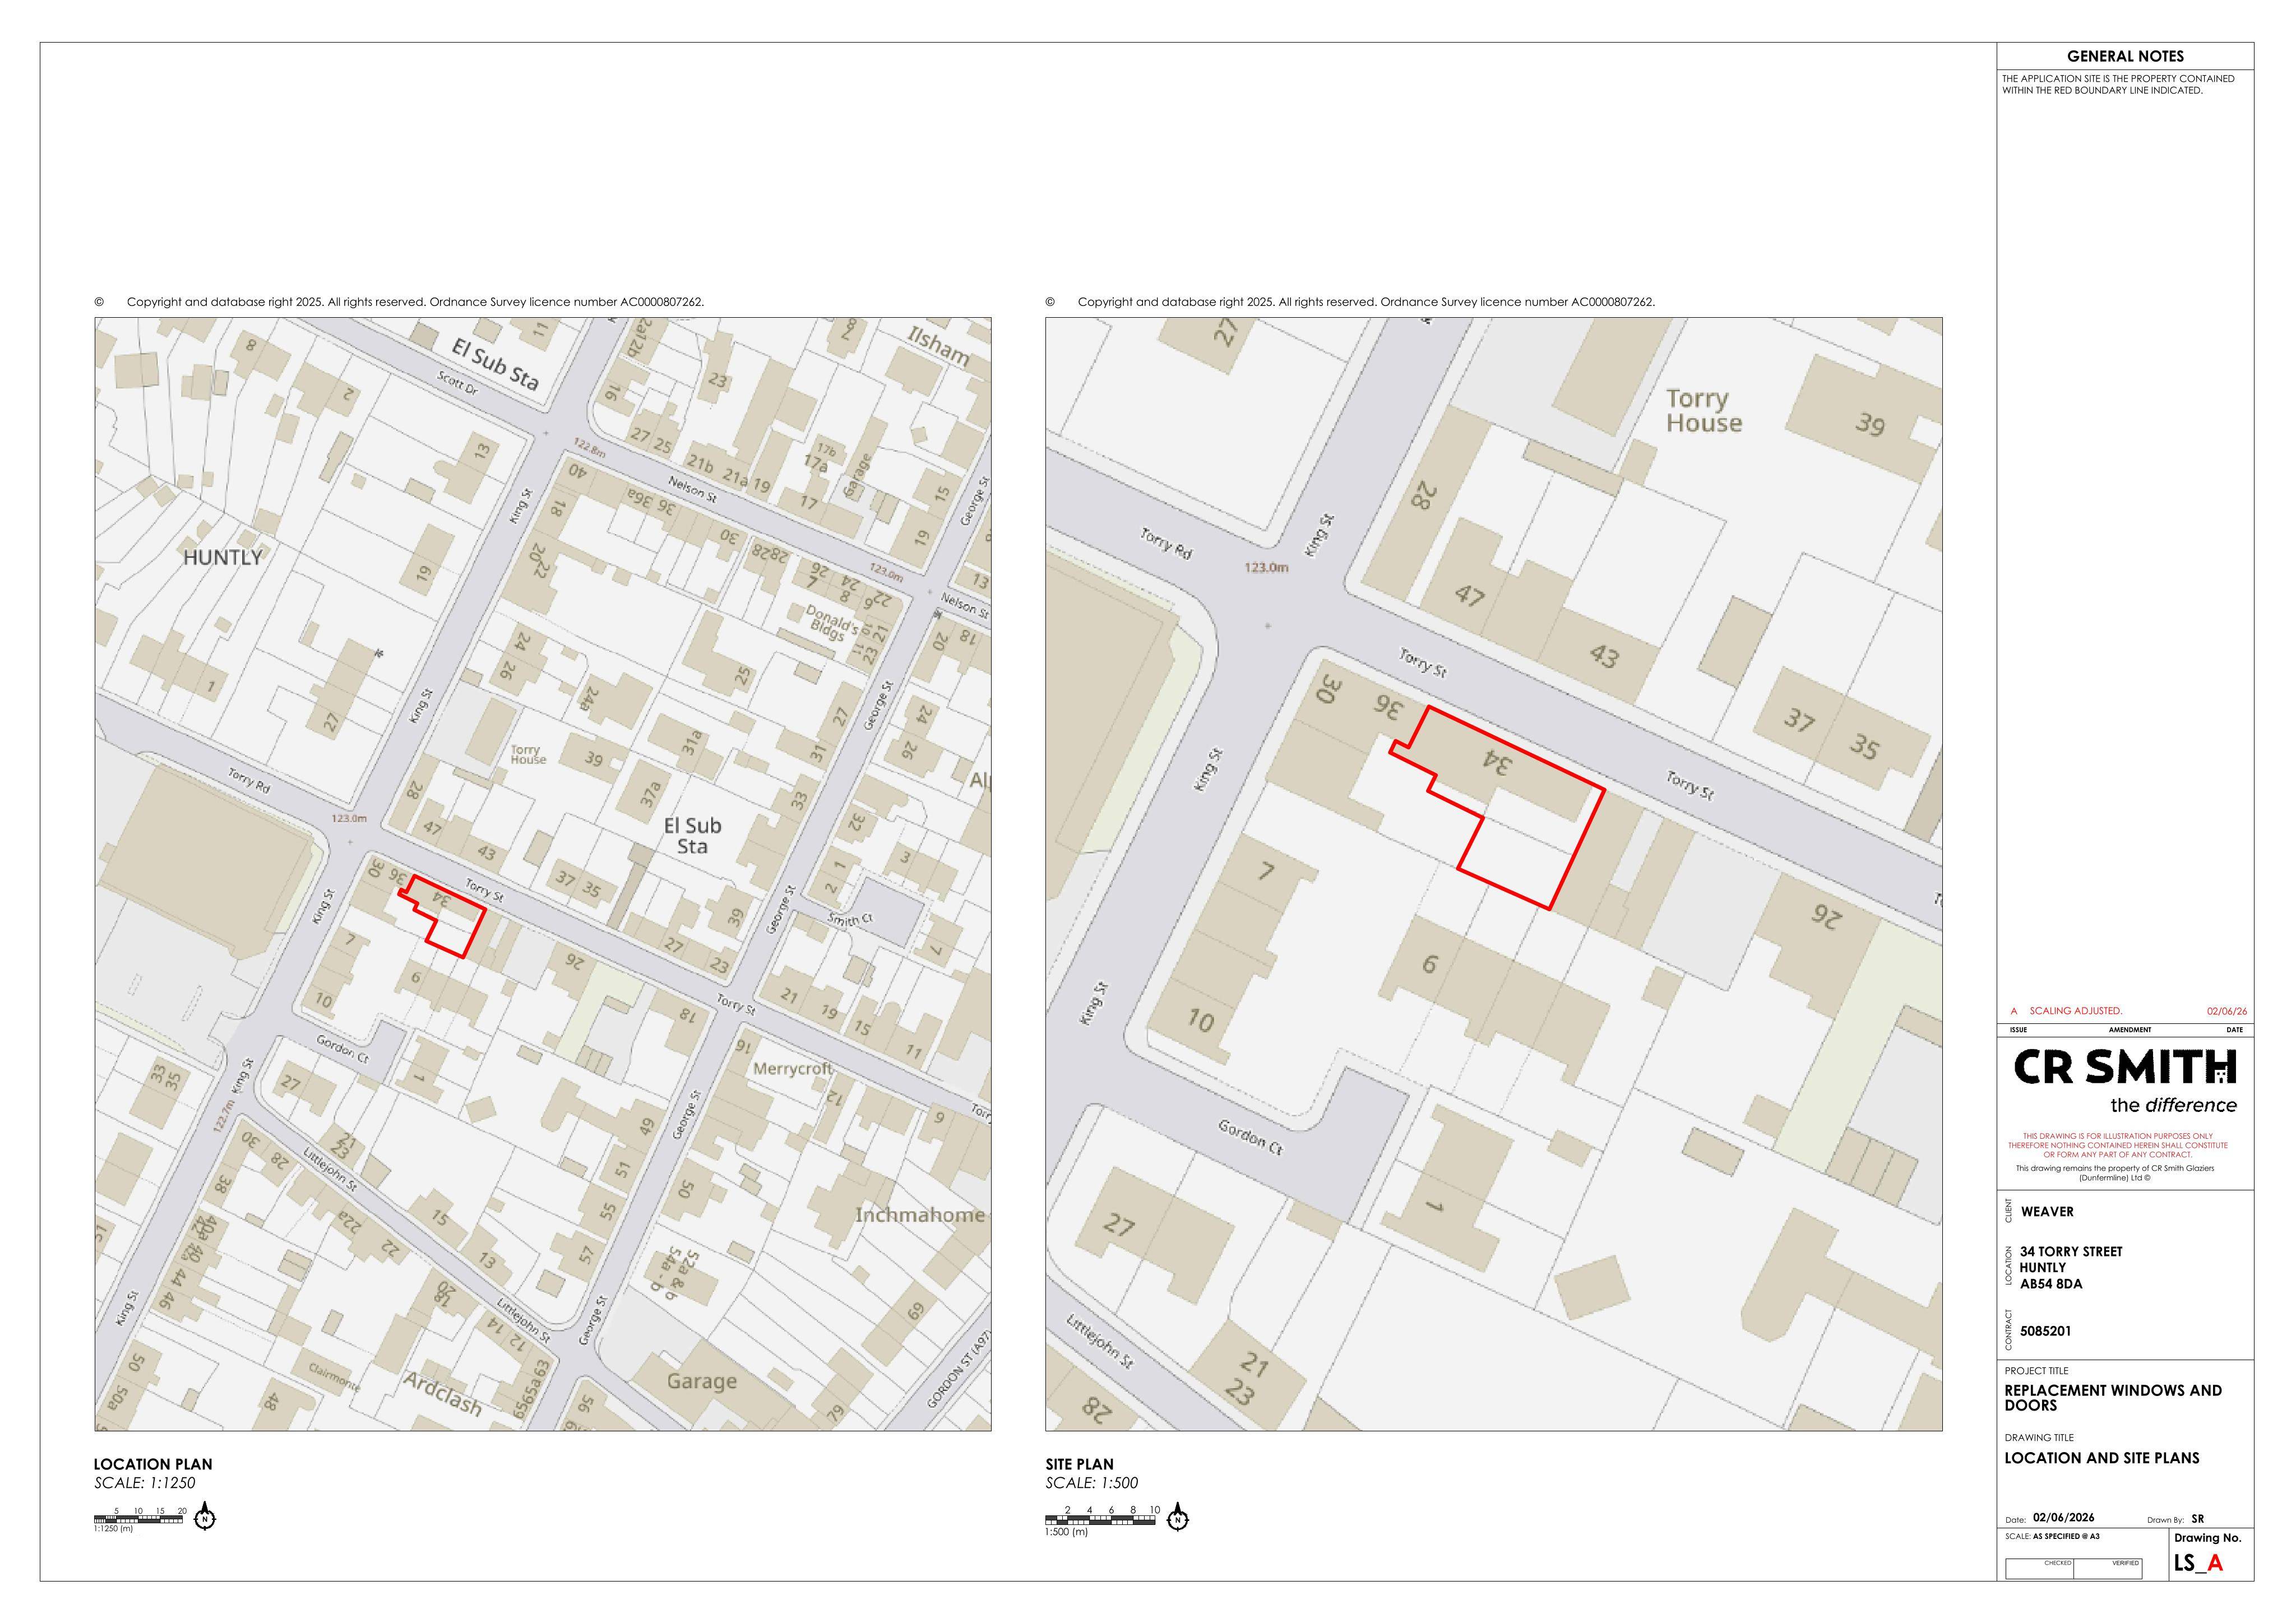Screen dimensions: 2296x1623
Task: Click the LOCATION PLAN title
Action: (153, 1464)
